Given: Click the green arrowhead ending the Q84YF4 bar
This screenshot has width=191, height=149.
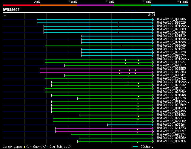Looking at the screenshot, I should (153, 142).
